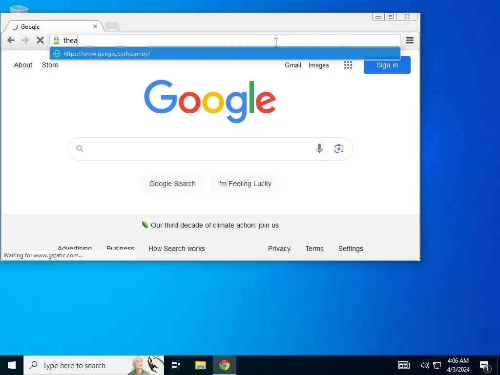Open the notification center icon
Viewport: 500px width, 375px height.
(x=485, y=366)
